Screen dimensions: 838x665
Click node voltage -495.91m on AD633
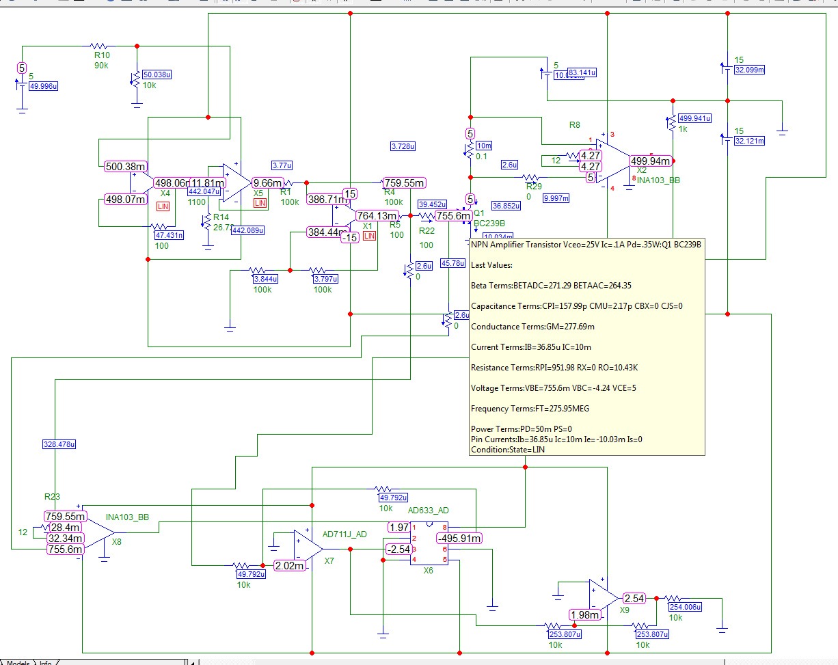(x=460, y=538)
